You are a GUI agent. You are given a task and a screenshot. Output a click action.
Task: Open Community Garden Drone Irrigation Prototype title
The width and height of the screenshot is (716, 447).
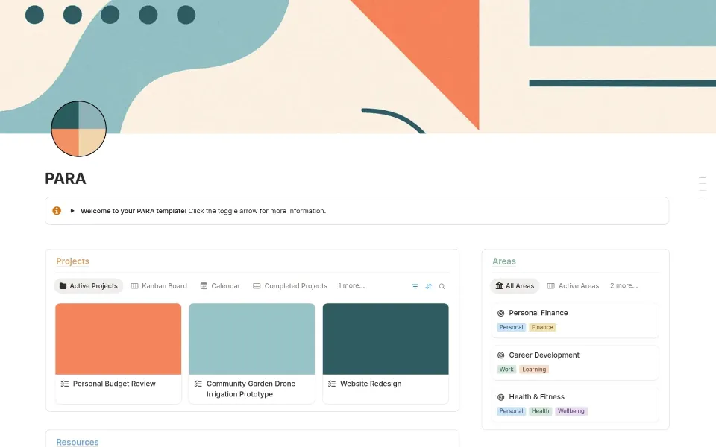251,389
